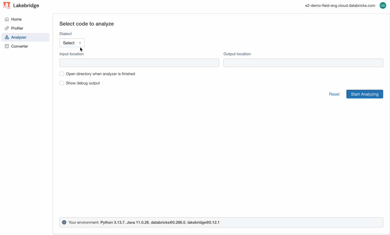Click the Lakebridge logo icon
Screen dimensions: 390x235
pos(7,5)
